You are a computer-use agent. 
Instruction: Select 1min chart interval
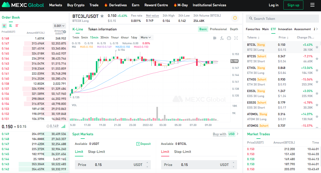pyautogui.click(x=76, y=37)
